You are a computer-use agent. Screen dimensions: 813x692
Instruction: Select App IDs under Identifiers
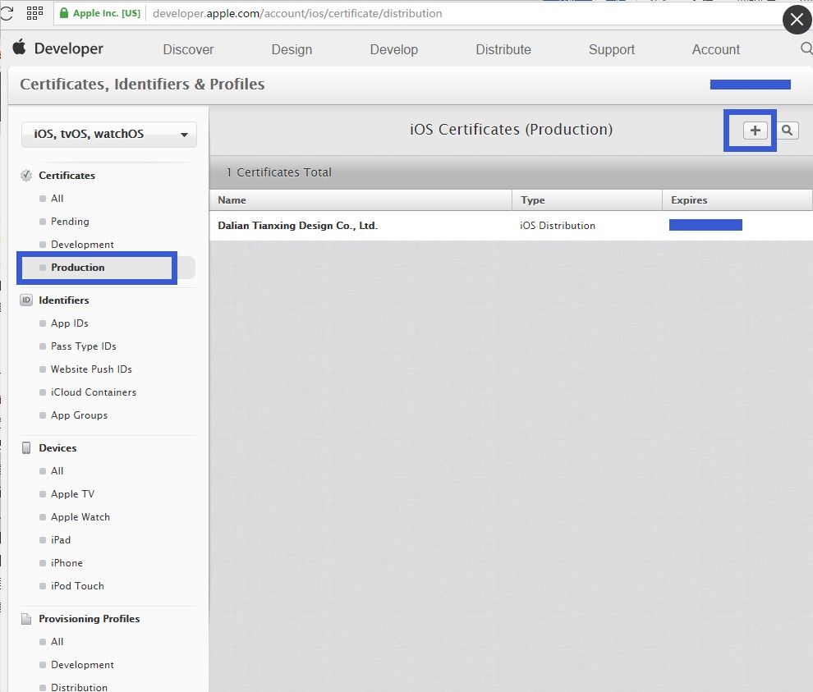coord(69,323)
